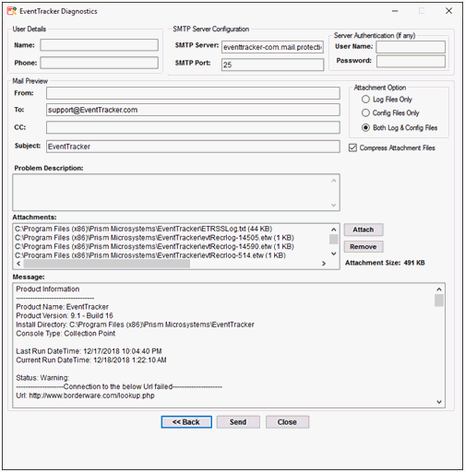Click the Message box vertical scrollbar thumb

pyautogui.click(x=439, y=301)
